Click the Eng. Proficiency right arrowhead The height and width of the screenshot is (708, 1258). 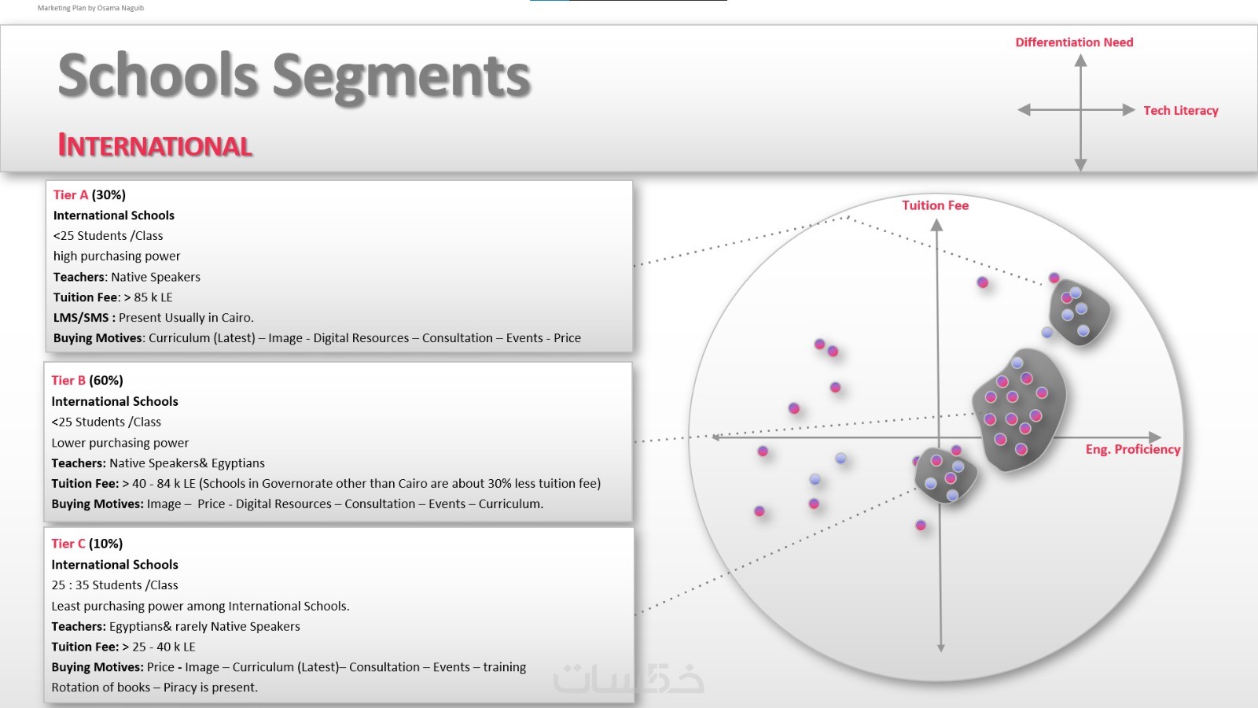1155,437
